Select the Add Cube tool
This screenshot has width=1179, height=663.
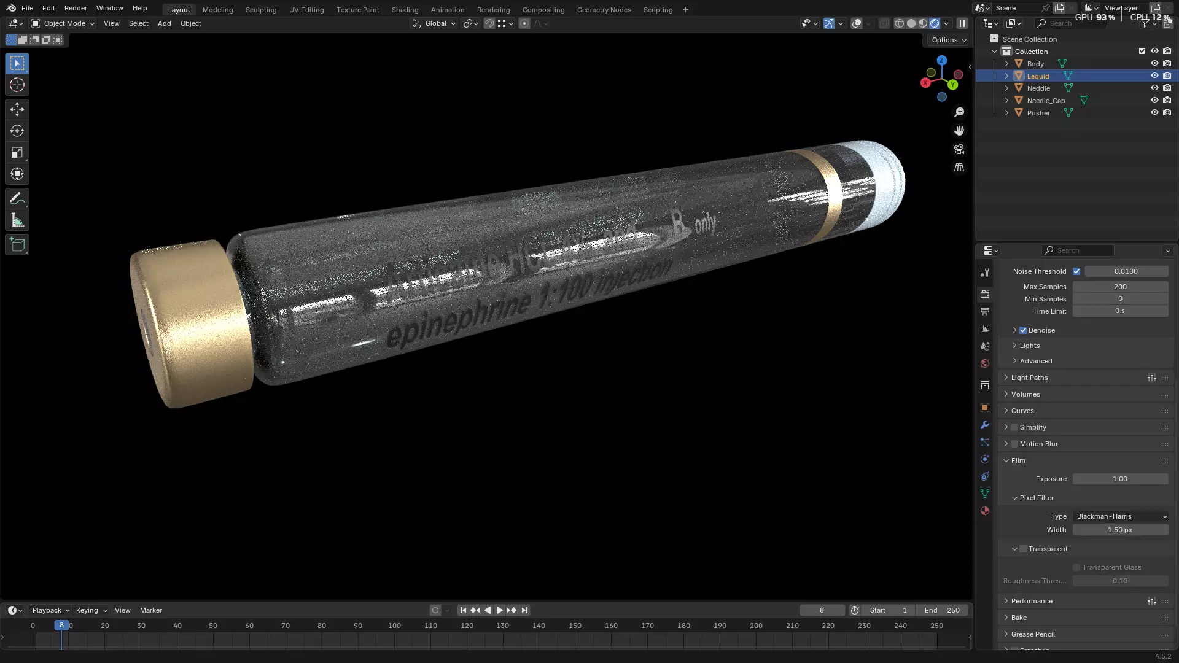coord(17,245)
